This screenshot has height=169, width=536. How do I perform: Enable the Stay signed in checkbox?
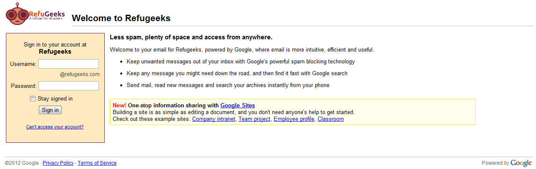pos(33,99)
